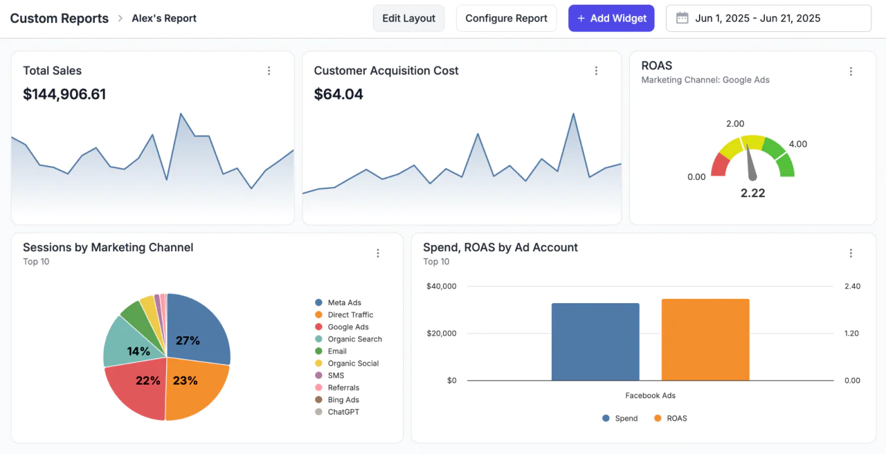Click the Configure Report button
886x454 pixels.
506,19
